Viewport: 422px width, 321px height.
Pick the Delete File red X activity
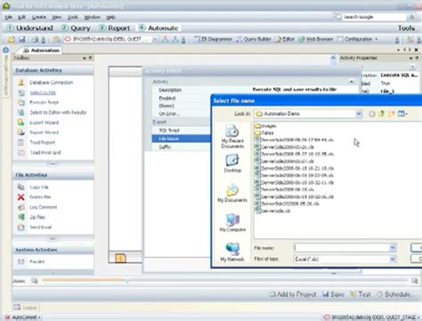tap(20, 197)
